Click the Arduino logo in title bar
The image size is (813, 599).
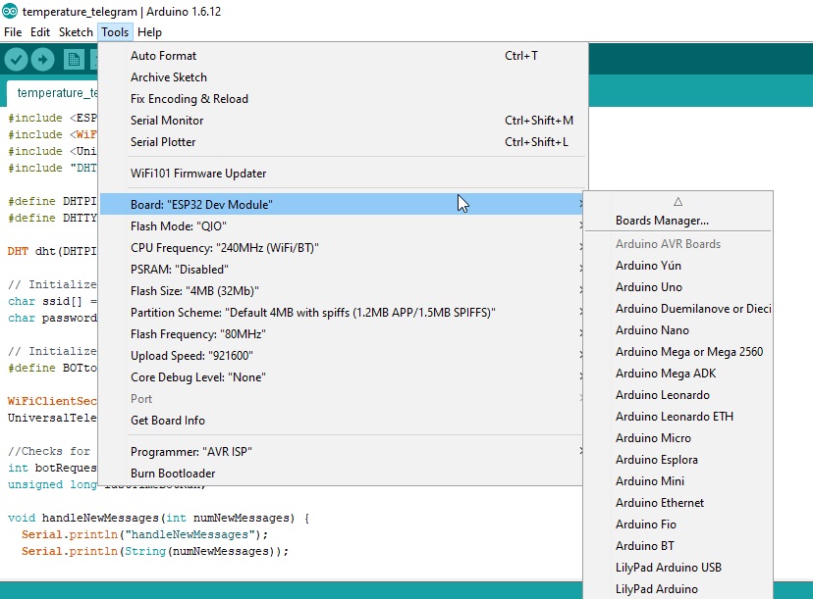(10, 11)
